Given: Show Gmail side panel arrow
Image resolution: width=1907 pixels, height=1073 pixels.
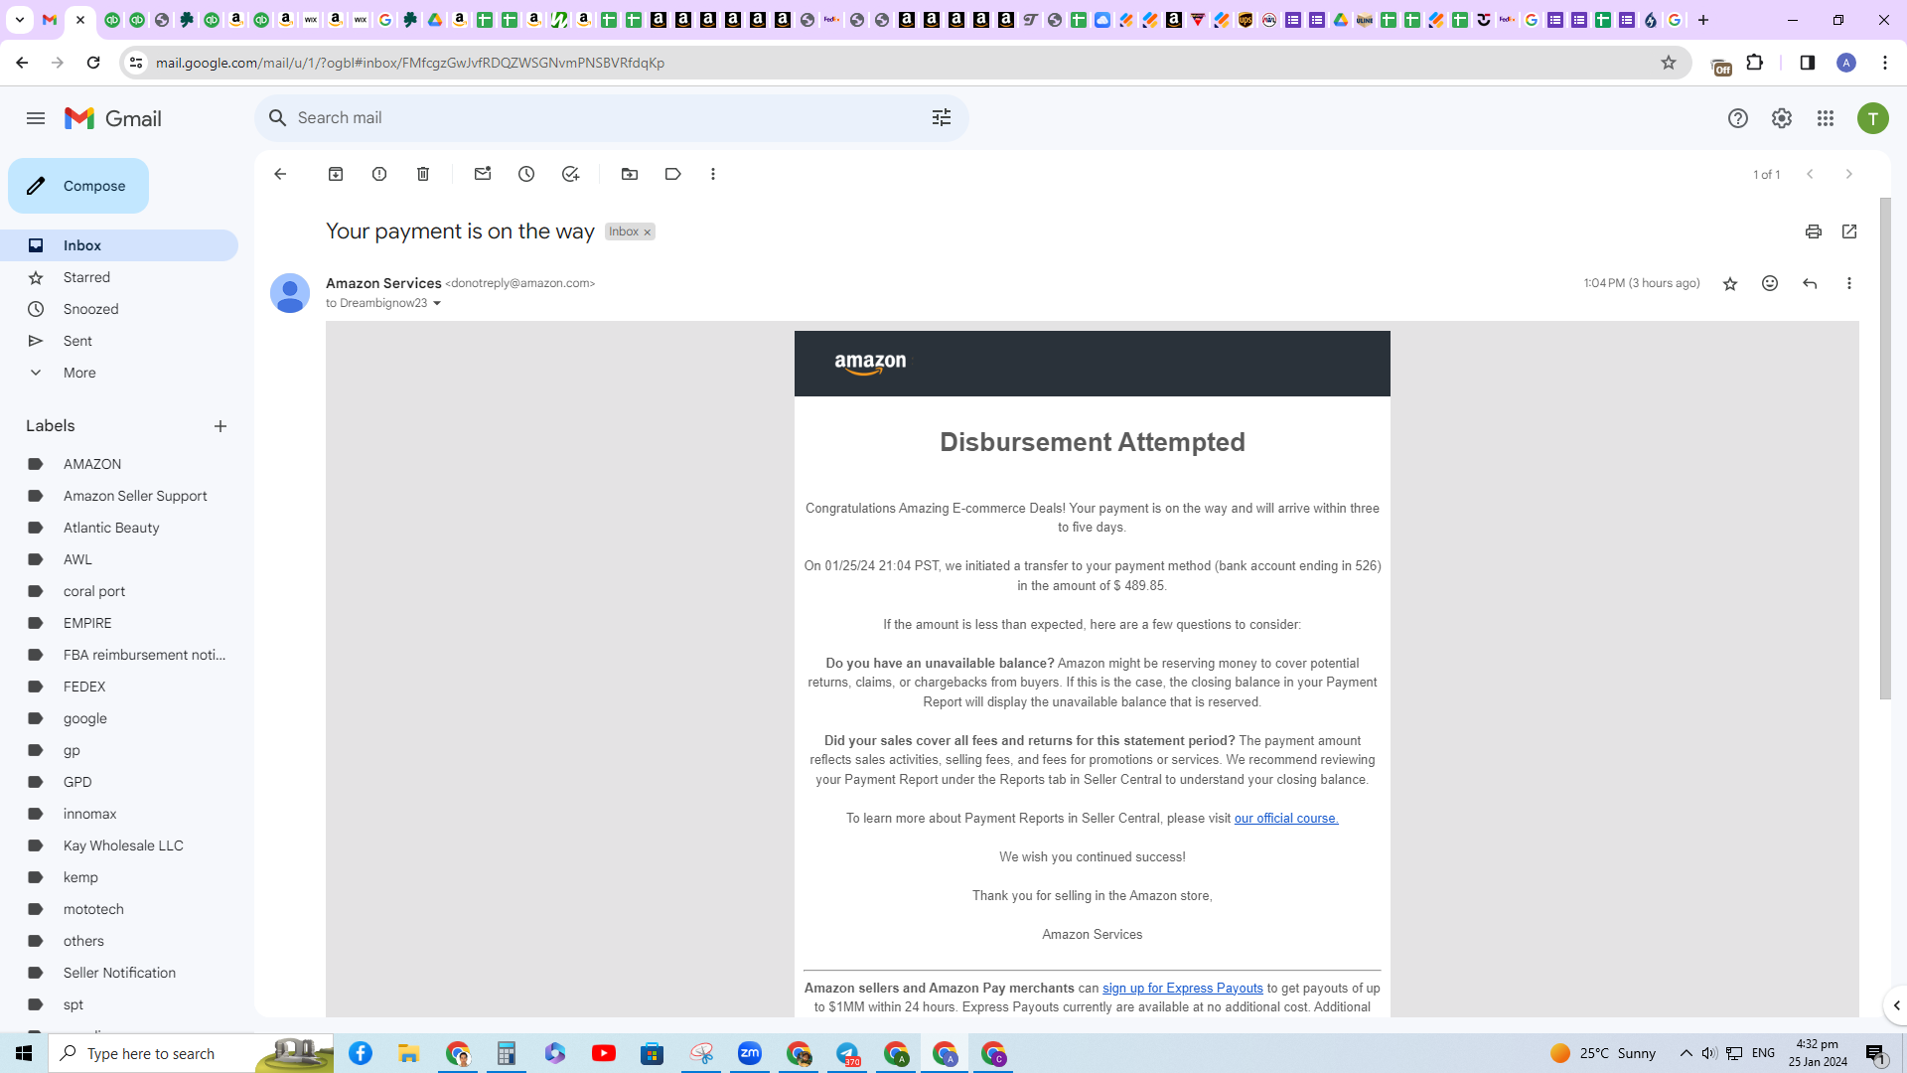Looking at the screenshot, I should point(1896,1005).
